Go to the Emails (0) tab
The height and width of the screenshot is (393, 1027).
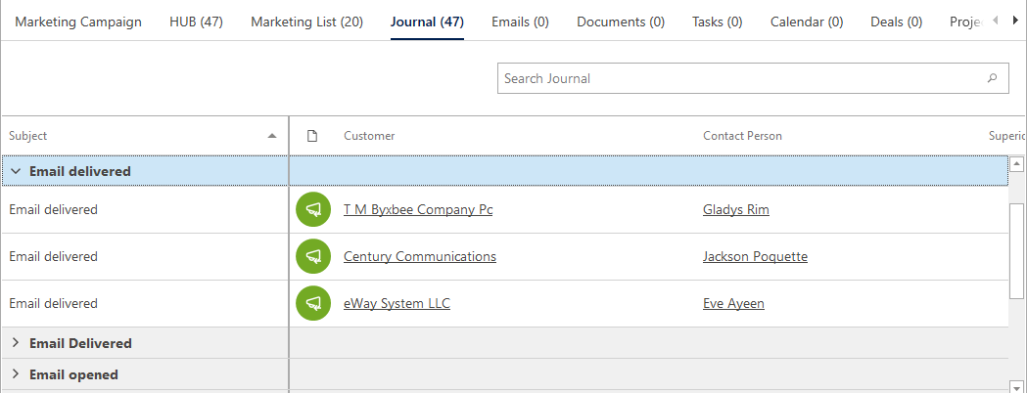click(x=520, y=22)
